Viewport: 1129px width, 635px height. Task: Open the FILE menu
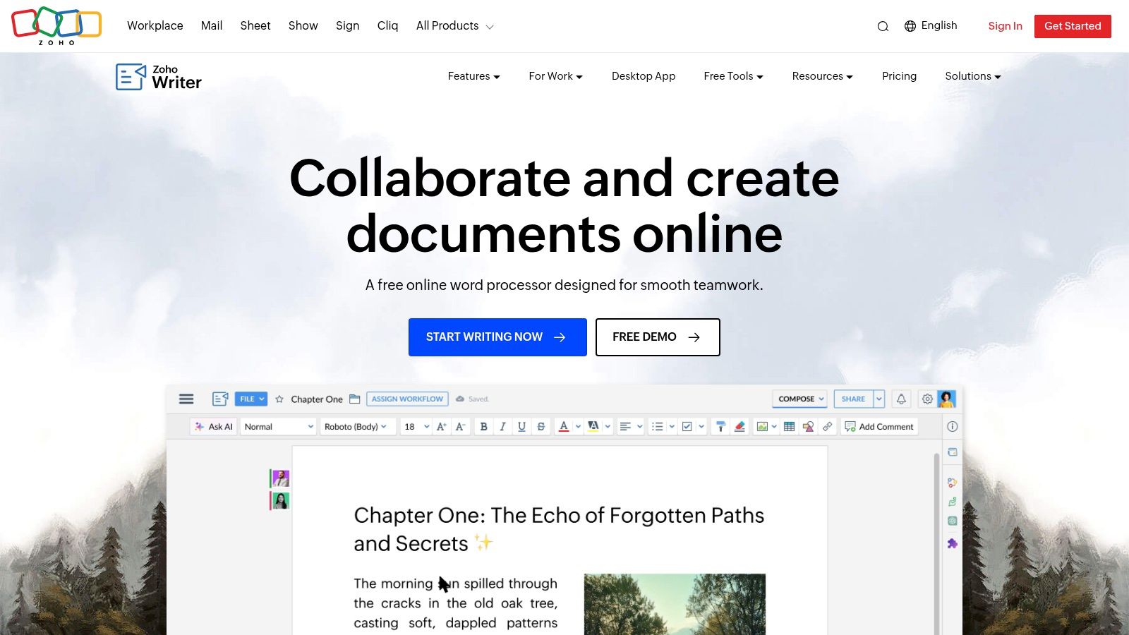tap(250, 399)
